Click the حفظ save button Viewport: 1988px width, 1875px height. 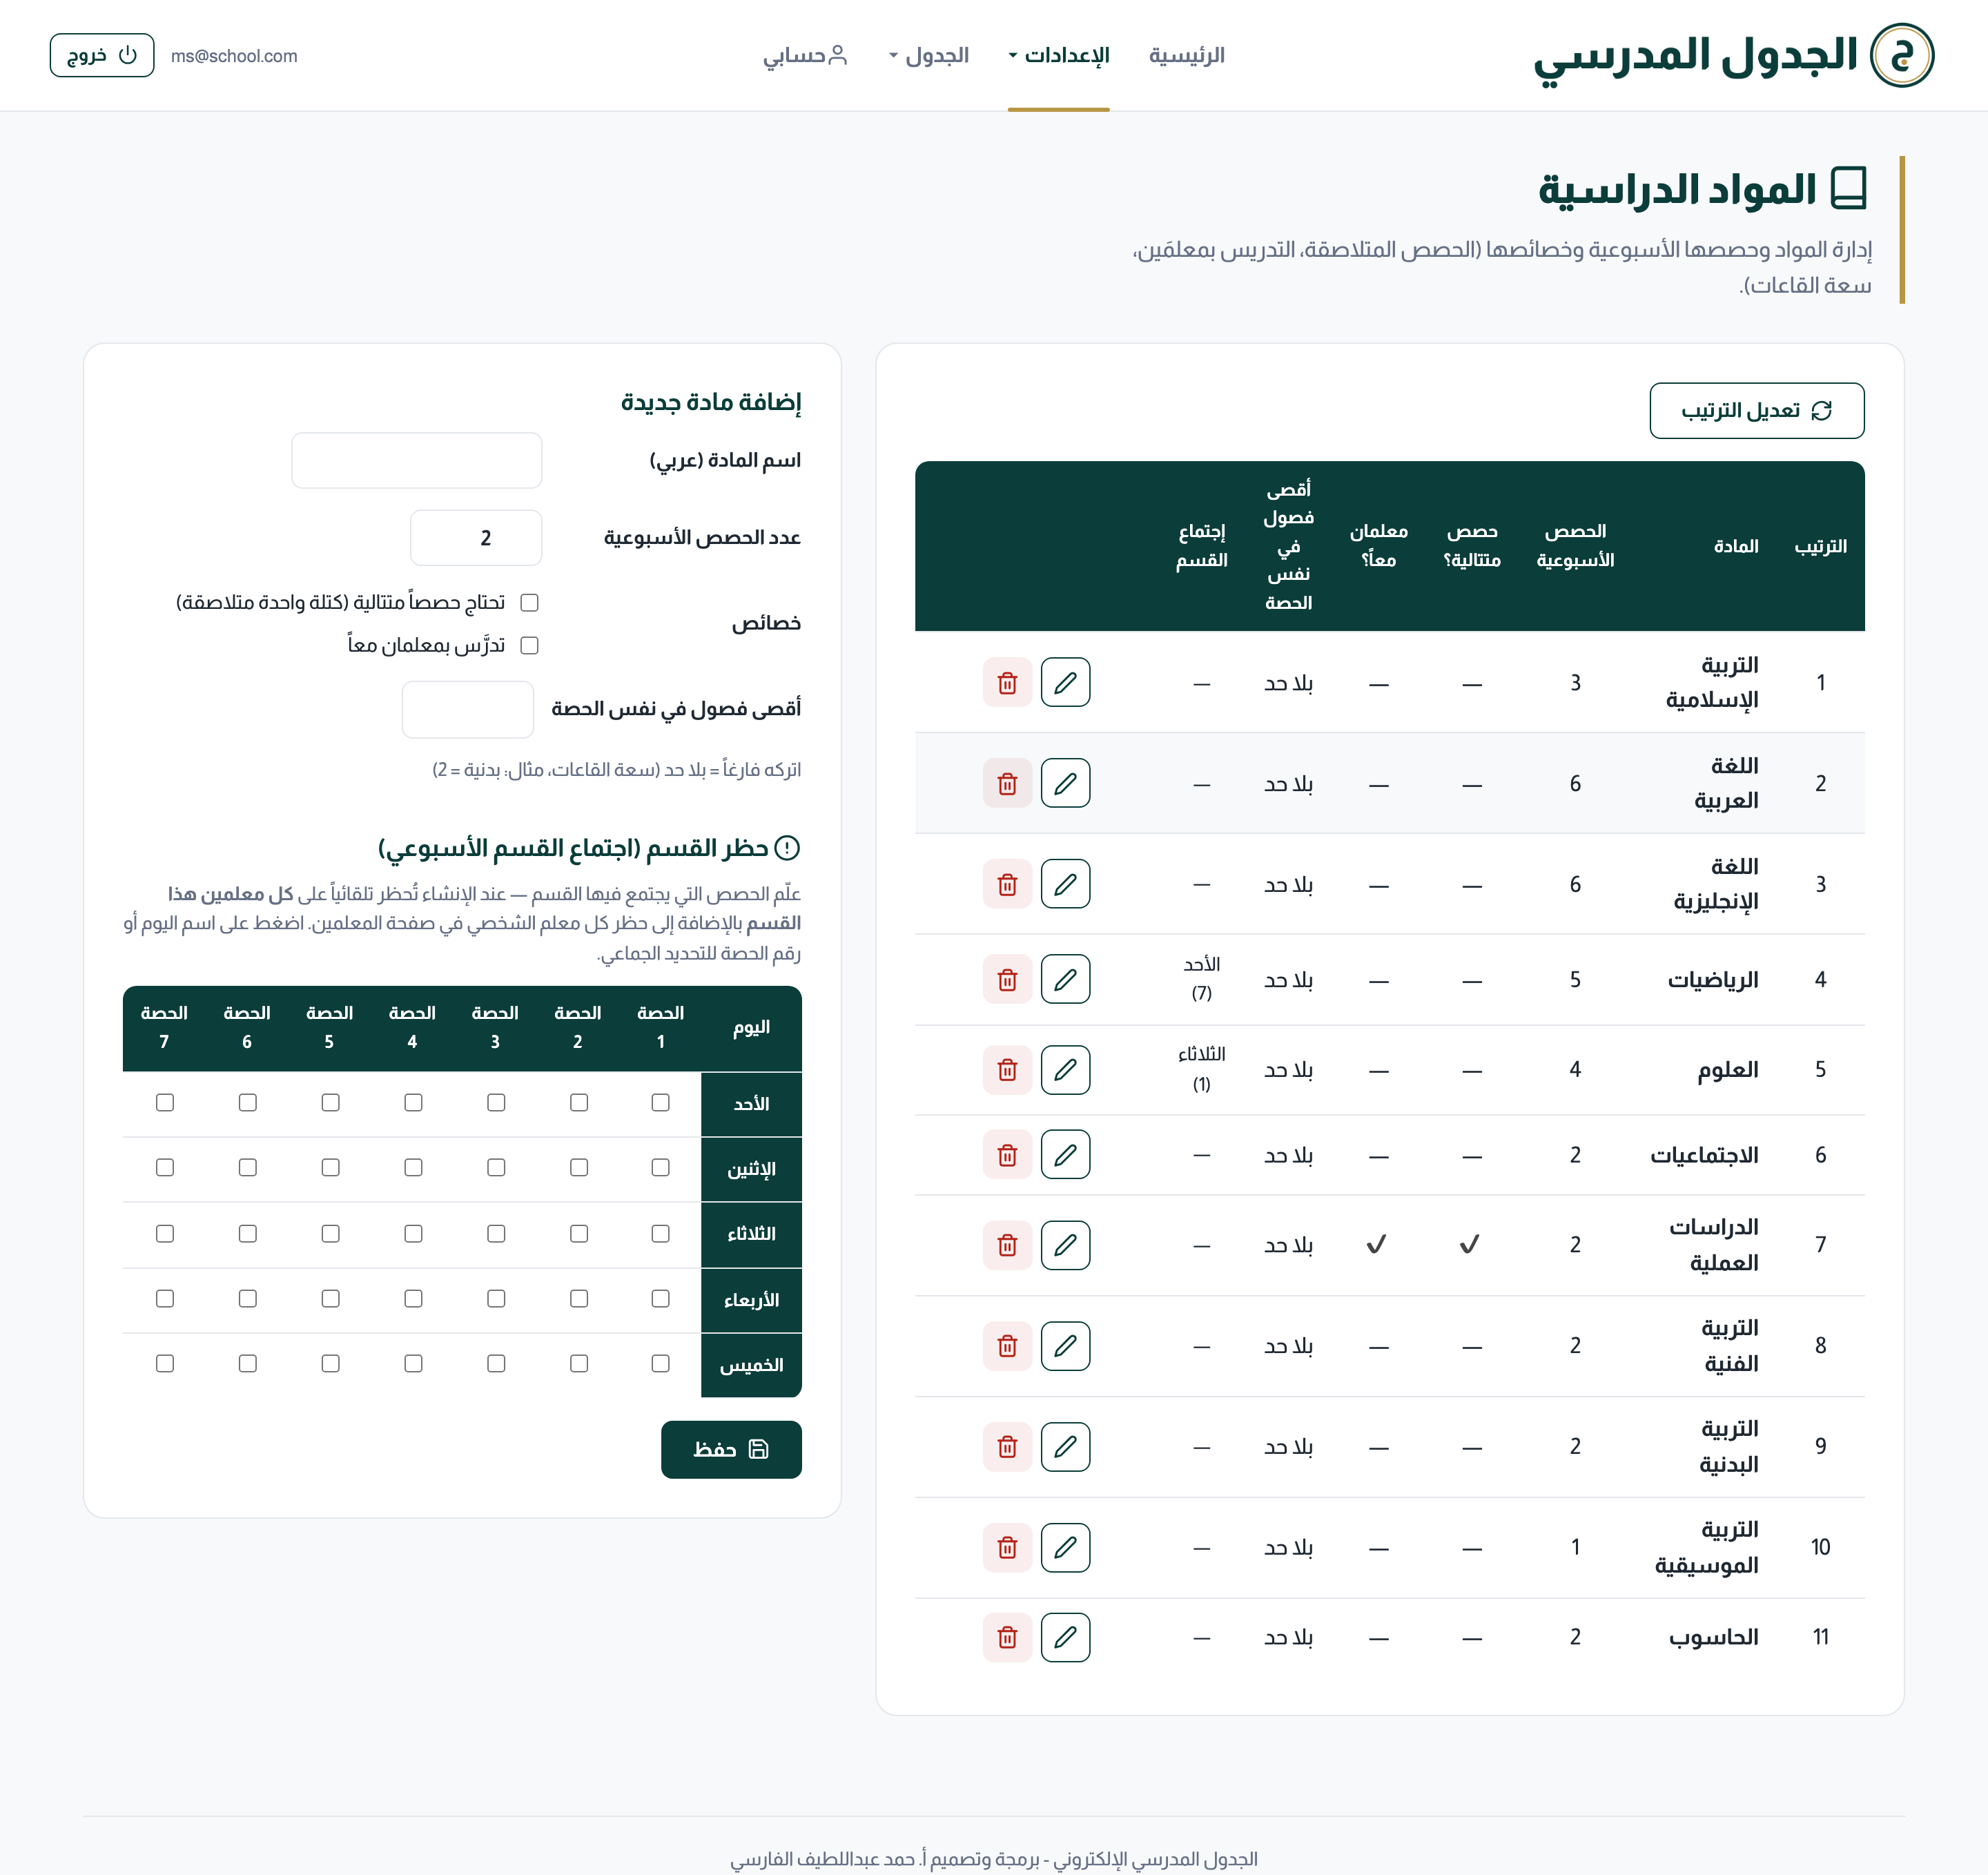[731, 1449]
